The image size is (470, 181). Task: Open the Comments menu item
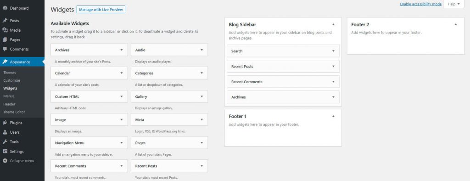22,49
